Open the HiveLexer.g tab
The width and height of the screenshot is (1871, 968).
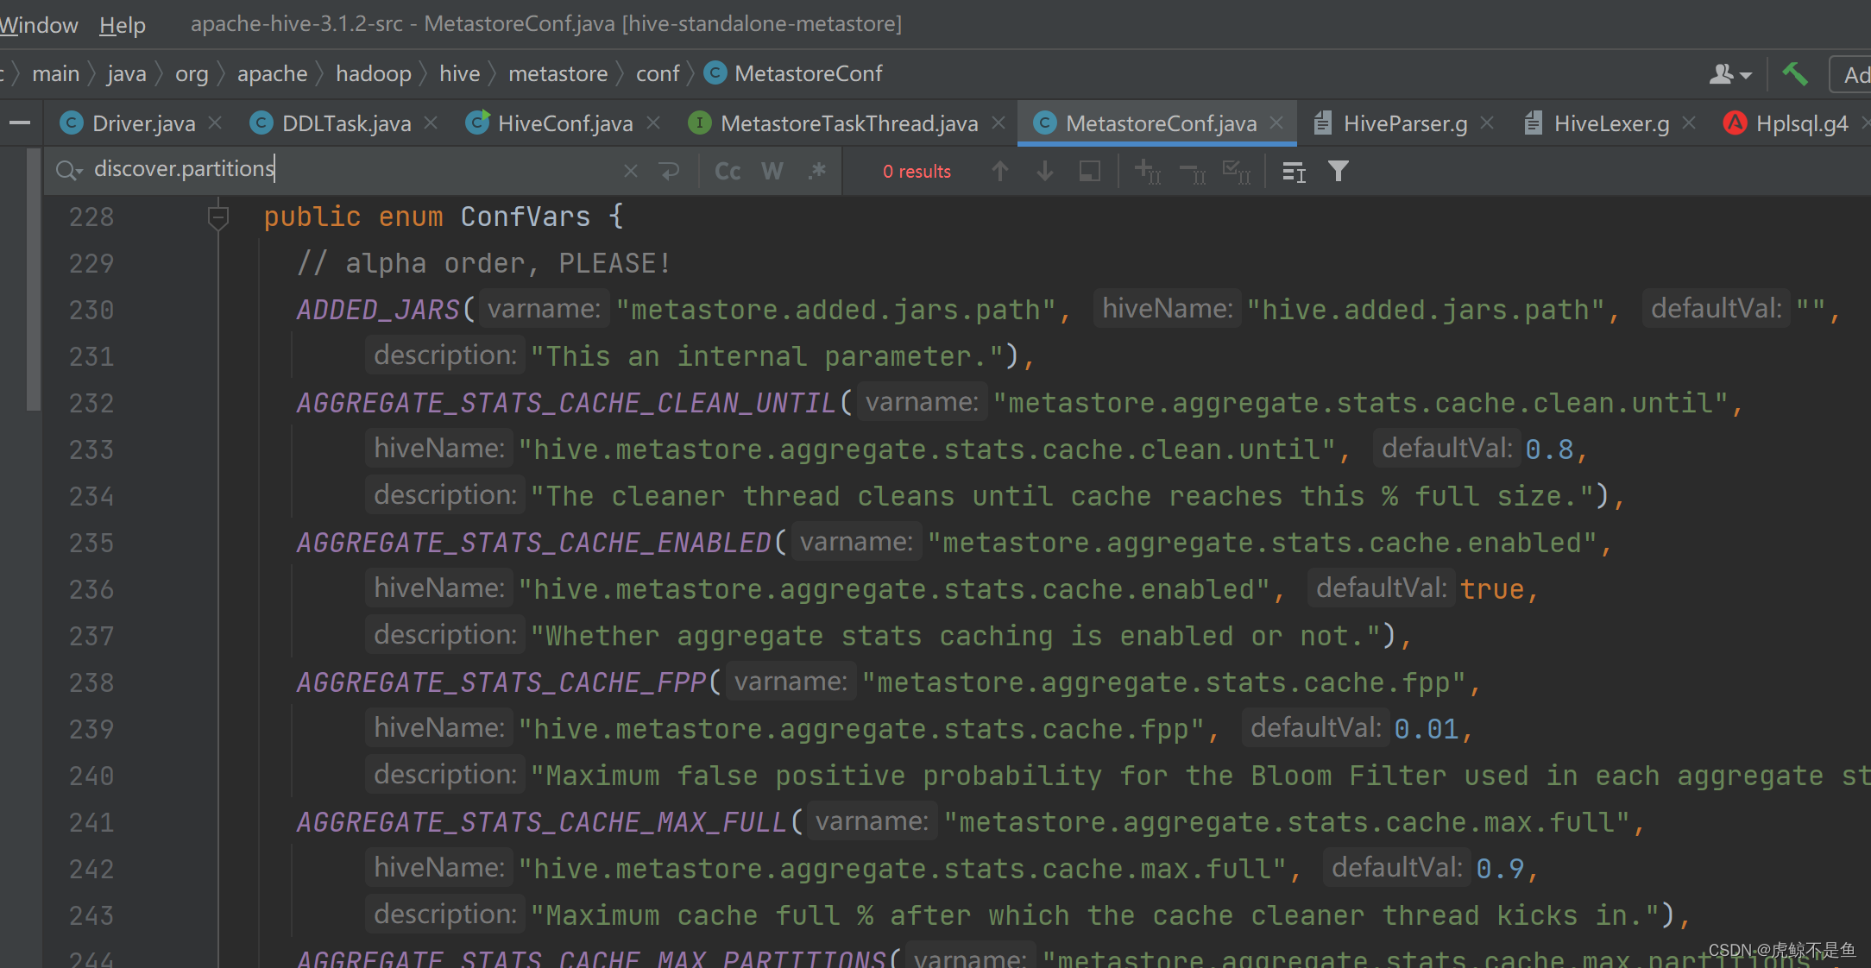1611,123
